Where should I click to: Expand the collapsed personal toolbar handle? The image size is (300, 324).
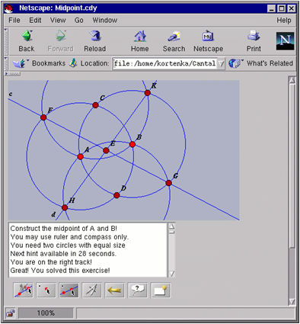12,74
